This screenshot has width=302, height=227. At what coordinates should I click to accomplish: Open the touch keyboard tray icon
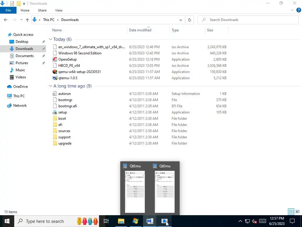[x=262, y=221]
